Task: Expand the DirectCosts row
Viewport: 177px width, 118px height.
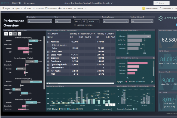Action: pyautogui.click(x=48, y=52)
